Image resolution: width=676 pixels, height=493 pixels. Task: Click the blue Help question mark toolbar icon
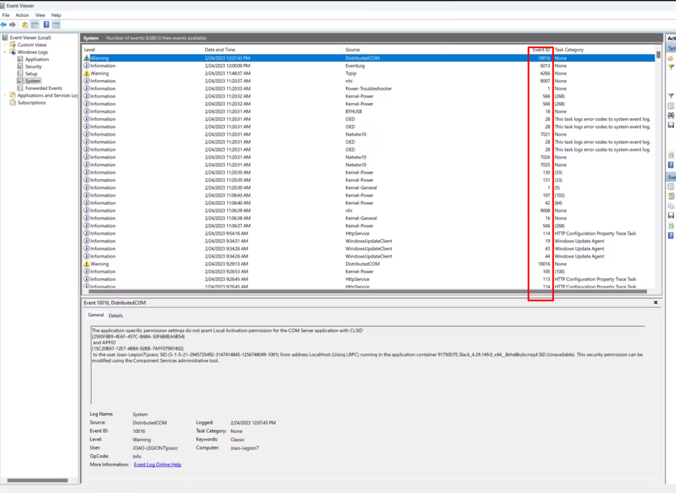click(x=46, y=24)
